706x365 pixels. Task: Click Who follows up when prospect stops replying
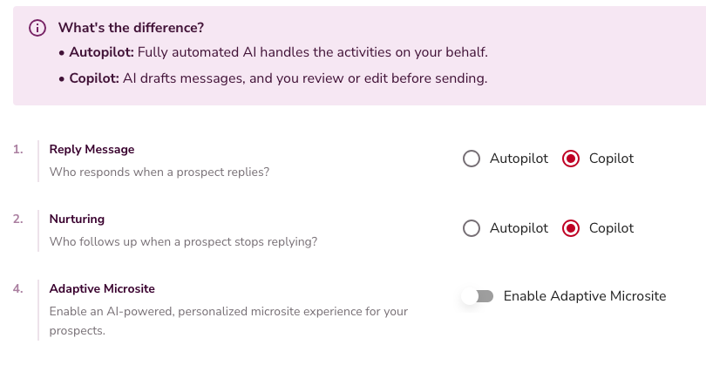pyautogui.click(x=183, y=241)
